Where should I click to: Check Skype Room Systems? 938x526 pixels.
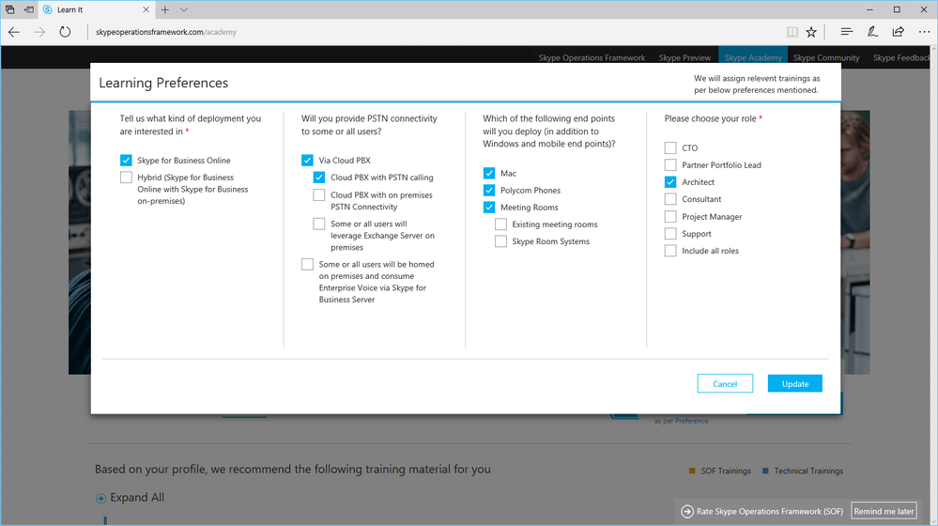click(x=500, y=241)
